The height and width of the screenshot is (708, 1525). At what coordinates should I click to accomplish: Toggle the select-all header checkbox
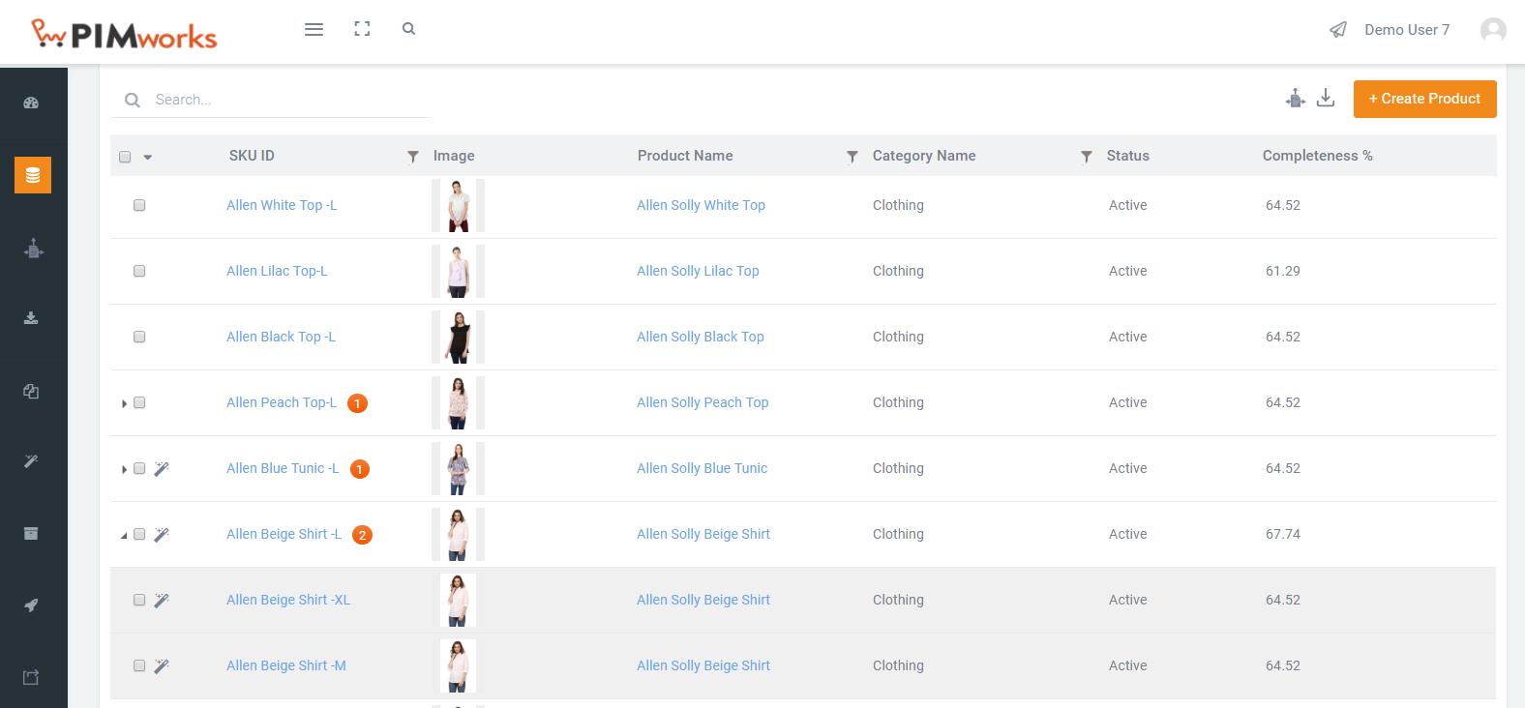pos(125,157)
